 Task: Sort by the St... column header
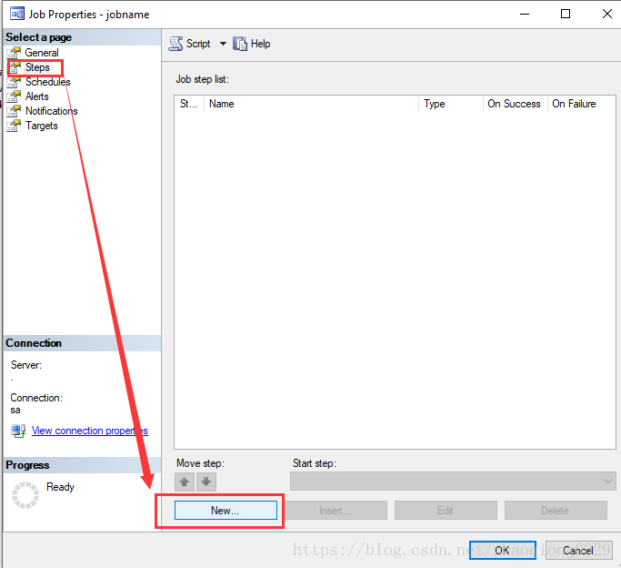pos(189,104)
